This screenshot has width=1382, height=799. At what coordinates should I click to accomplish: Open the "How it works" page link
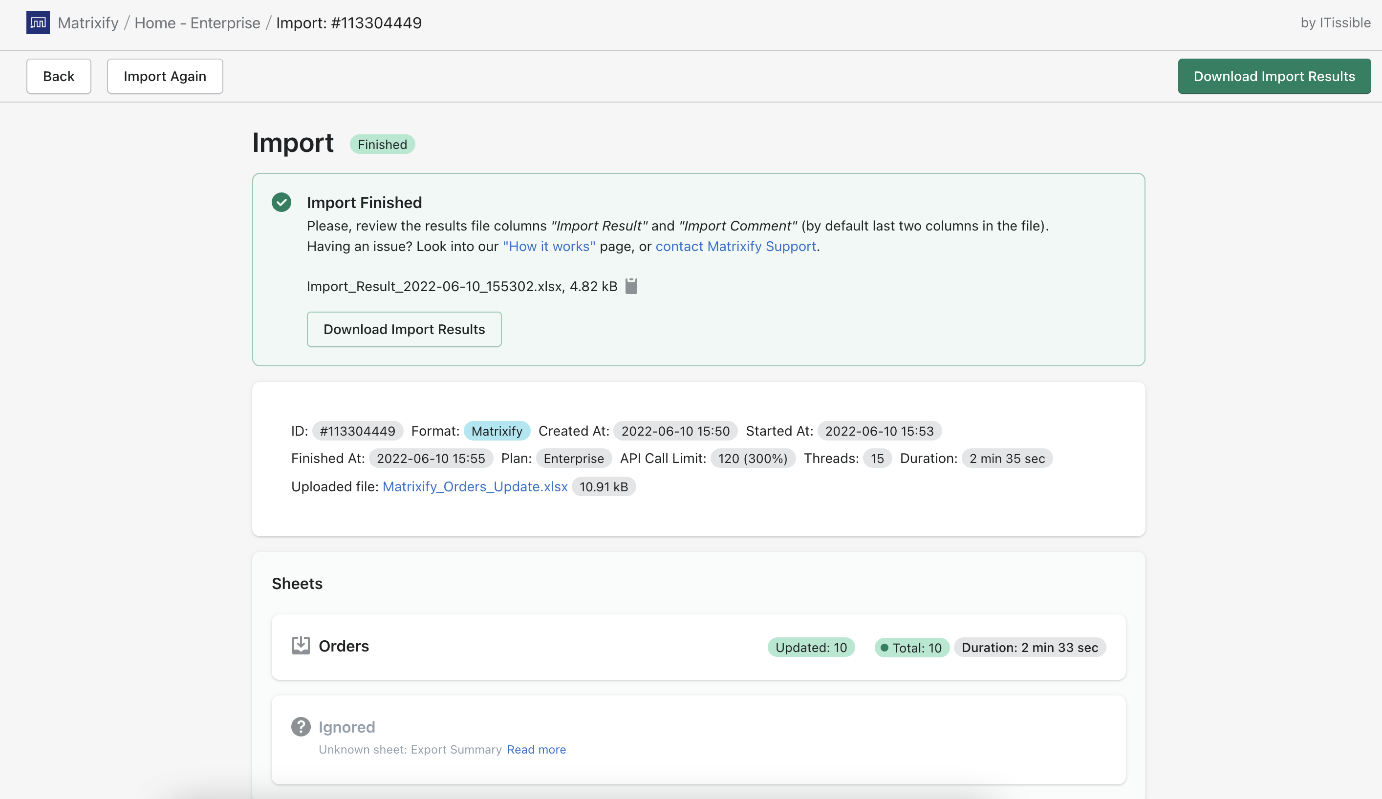[x=548, y=247]
